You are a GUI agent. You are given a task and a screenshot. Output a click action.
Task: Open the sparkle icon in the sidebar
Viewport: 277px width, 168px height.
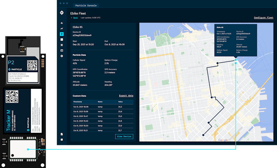62,23
